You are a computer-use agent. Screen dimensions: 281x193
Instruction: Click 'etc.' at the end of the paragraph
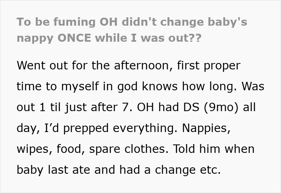(210, 170)
